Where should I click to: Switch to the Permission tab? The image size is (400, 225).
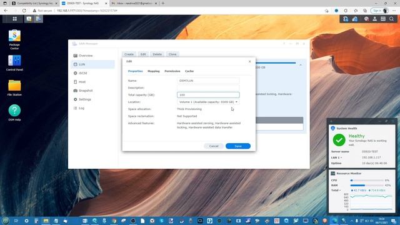coord(172,71)
